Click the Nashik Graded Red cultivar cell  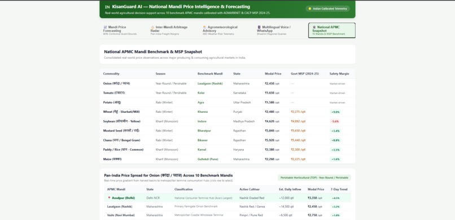(x=252, y=198)
